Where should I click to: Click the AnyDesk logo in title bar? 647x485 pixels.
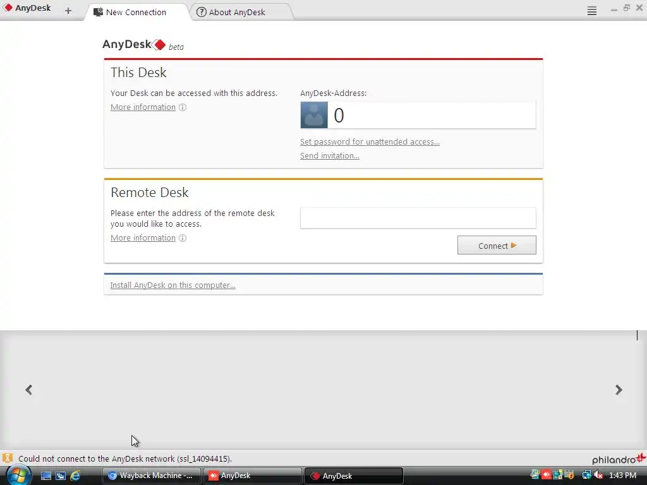coord(27,8)
